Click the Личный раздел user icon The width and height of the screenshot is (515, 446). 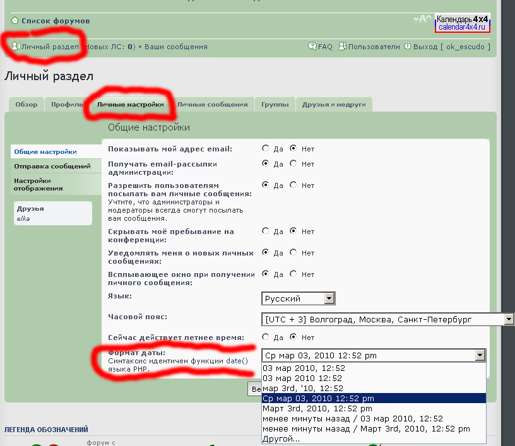[x=15, y=47]
